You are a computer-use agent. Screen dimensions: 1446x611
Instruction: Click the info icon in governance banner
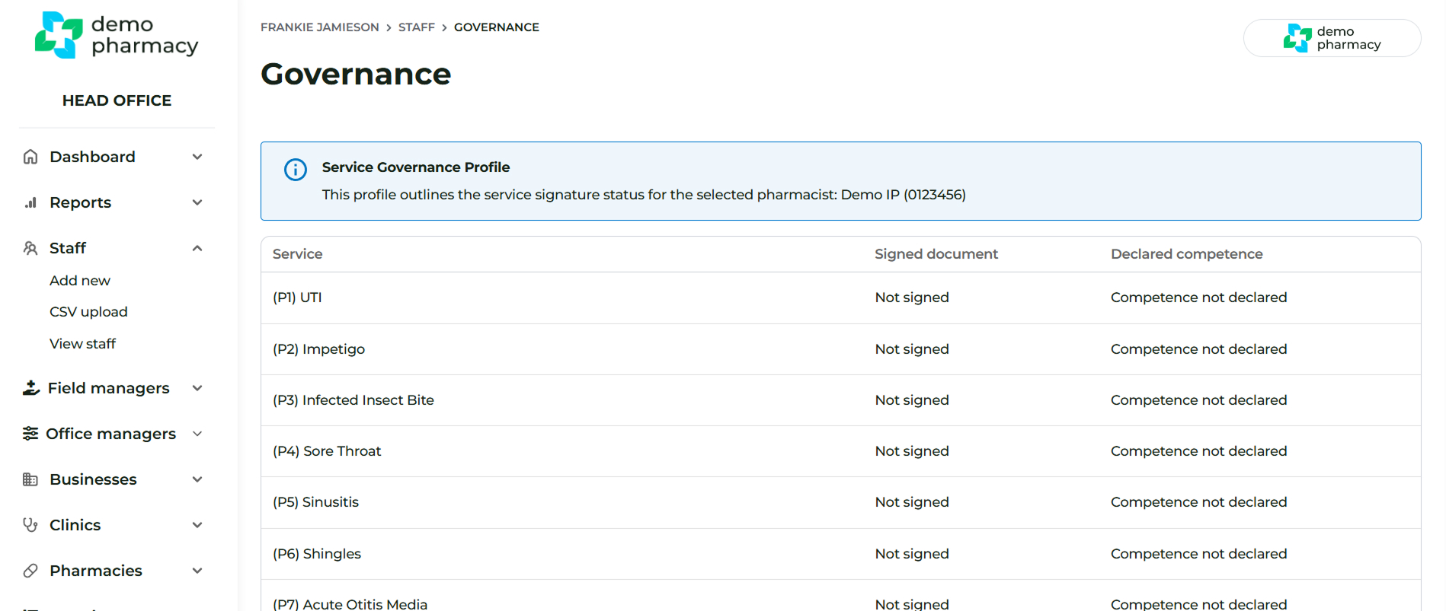296,169
